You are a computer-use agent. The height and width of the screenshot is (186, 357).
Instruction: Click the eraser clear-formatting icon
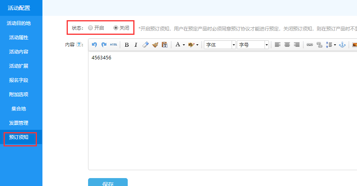(146, 45)
